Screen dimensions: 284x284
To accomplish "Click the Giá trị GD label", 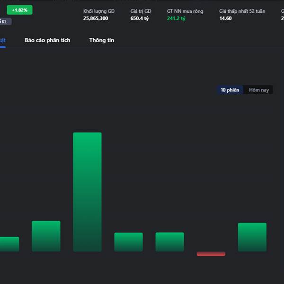I will point(141,11).
